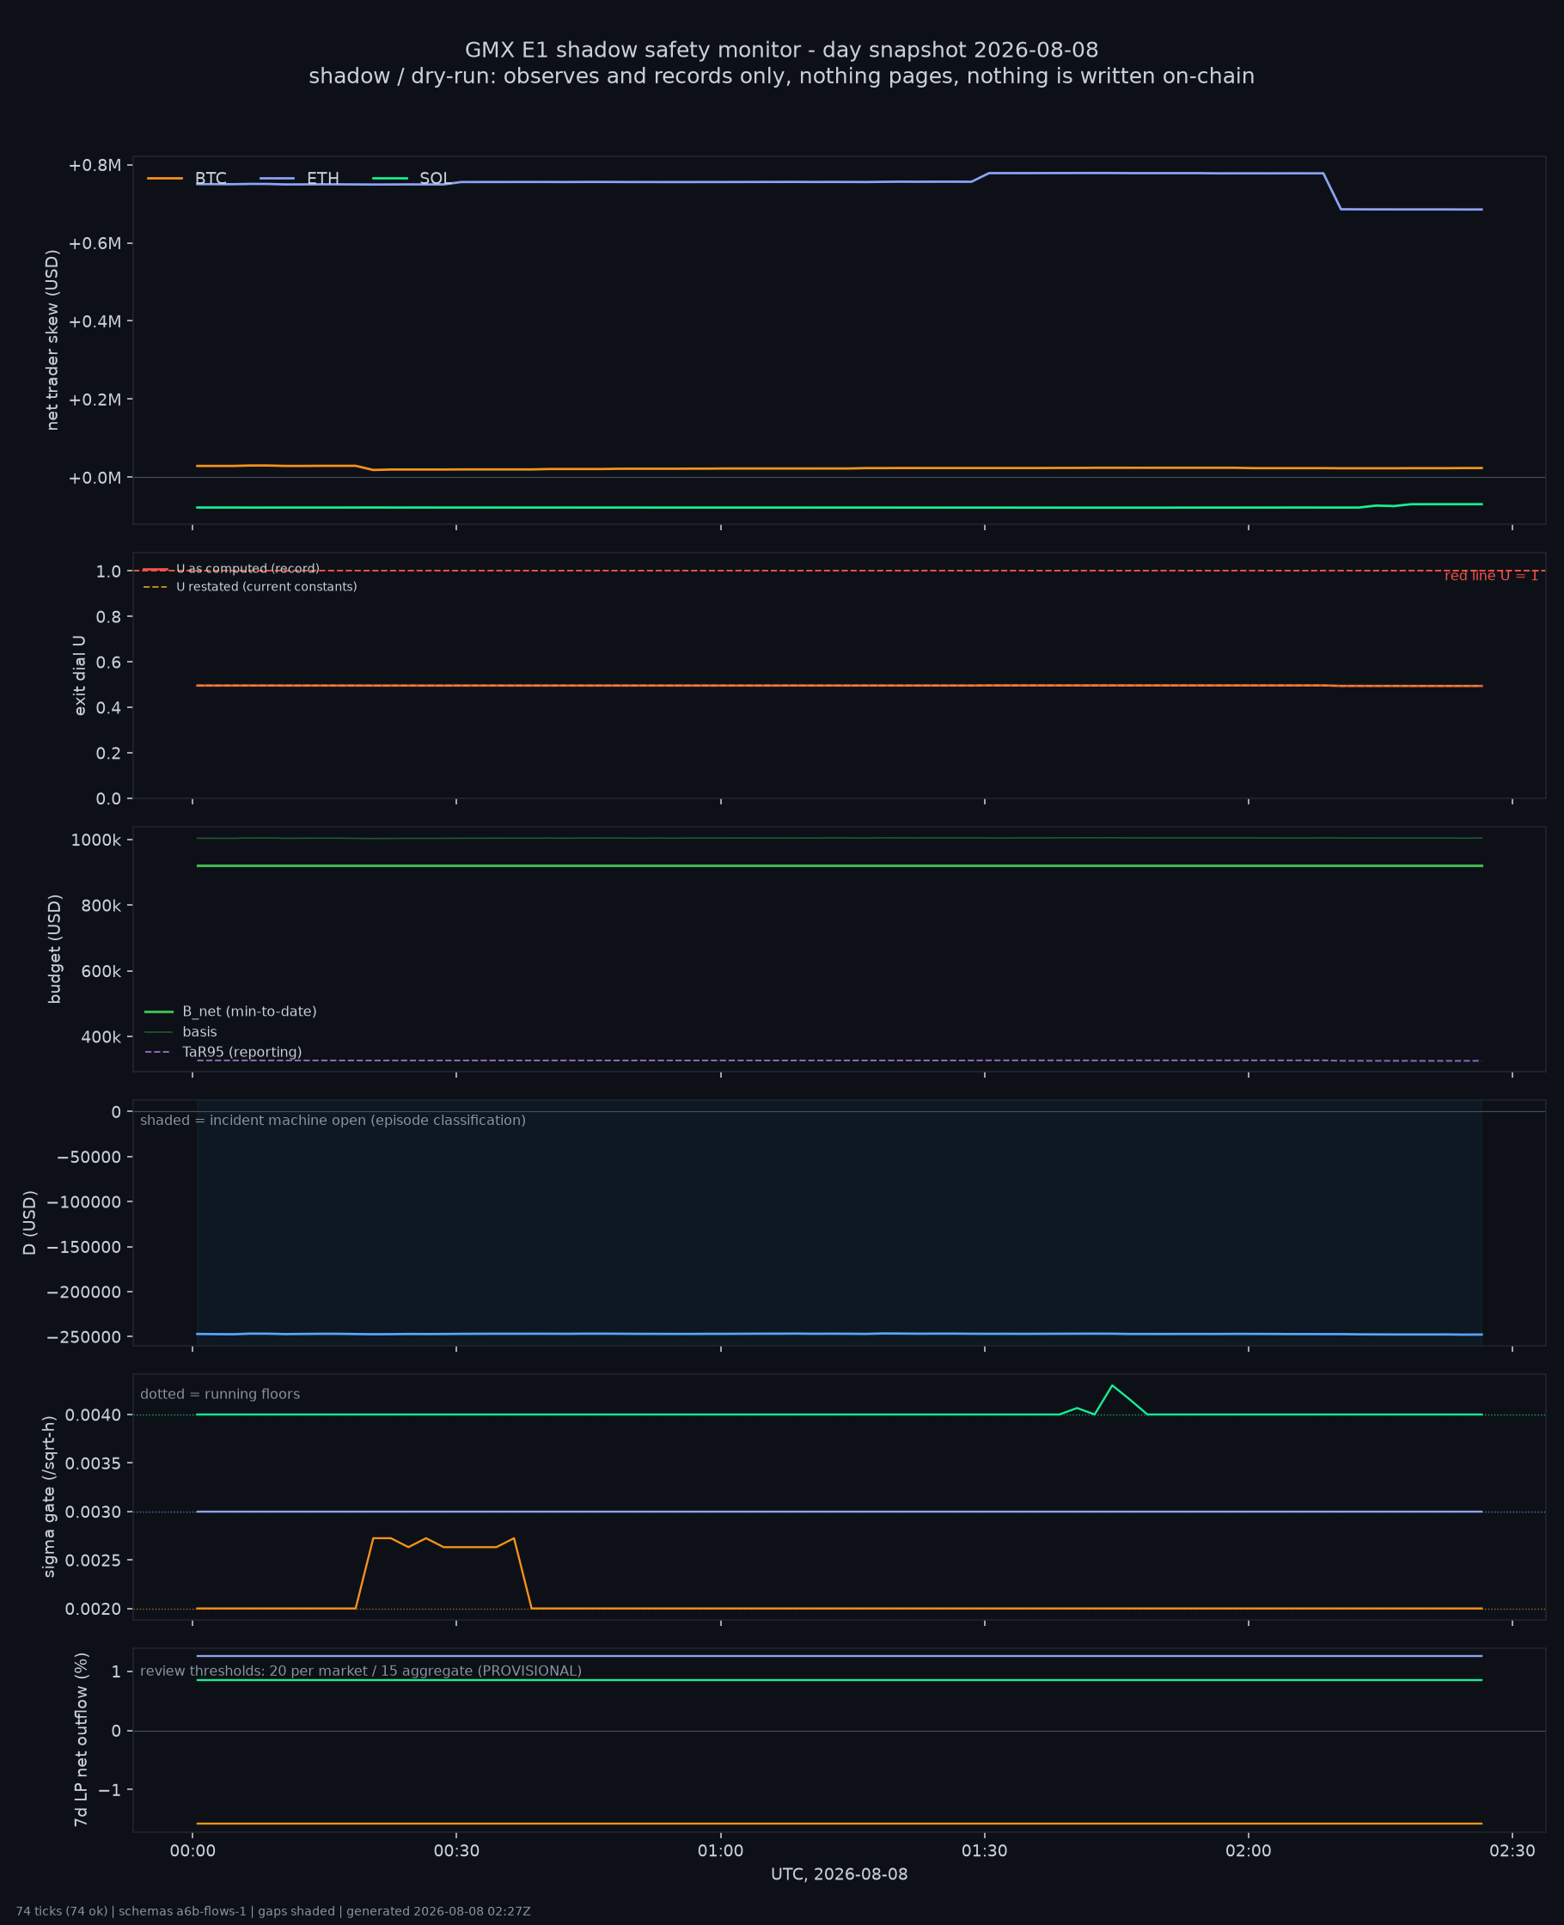Click the 'shaded = incident machine open' note
Screen dimensions: 1564x1925
click(x=333, y=1121)
